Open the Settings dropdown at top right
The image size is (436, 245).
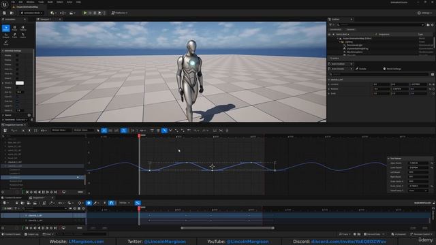tap(425, 13)
